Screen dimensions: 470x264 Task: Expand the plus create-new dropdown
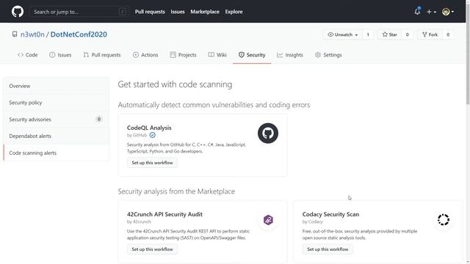point(431,12)
